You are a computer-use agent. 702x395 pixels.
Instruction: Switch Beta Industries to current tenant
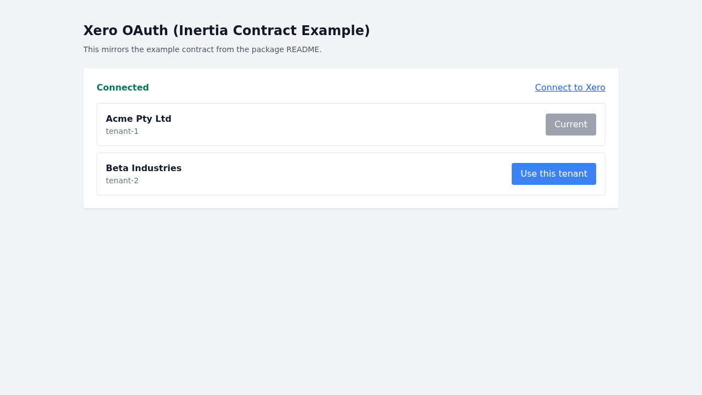(x=553, y=173)
